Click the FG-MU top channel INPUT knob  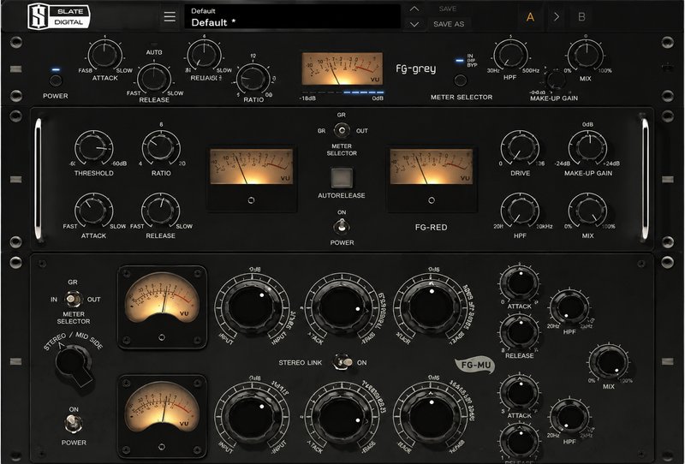[x=252, y=307]
